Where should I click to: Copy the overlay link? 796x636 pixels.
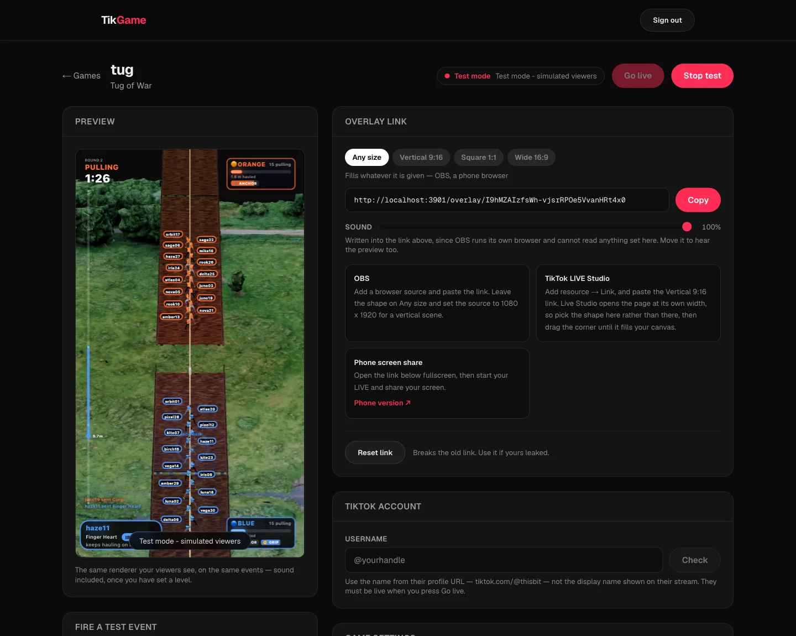(698, 200)
